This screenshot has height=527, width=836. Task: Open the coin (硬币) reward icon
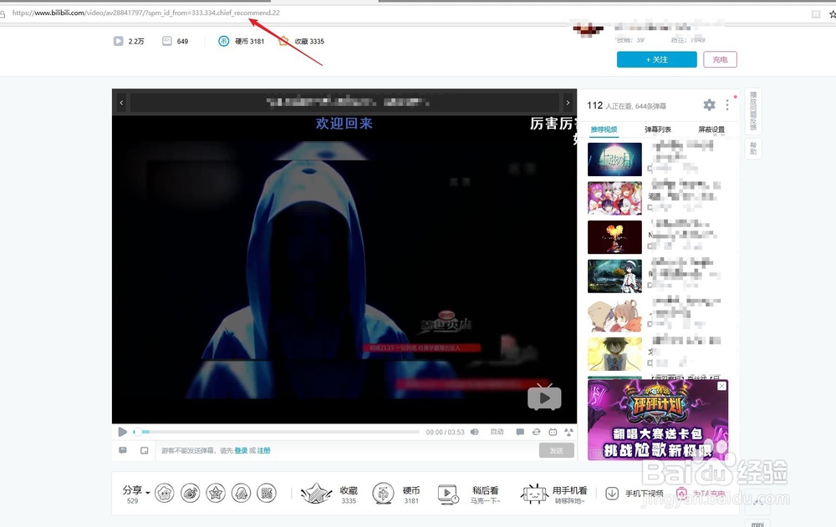(x=383, y=492)
